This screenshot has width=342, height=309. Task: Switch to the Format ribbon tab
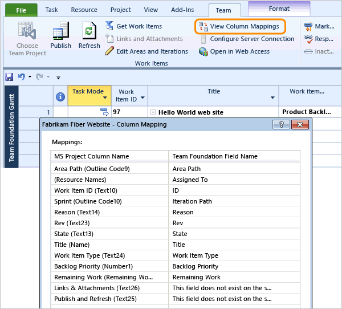coord(279,9)
